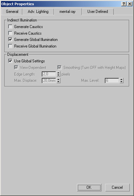
Task: Click the Max. Displace value field
Action: (49, 81)
